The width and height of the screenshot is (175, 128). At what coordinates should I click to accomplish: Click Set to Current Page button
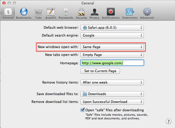[x=100, y=71]
